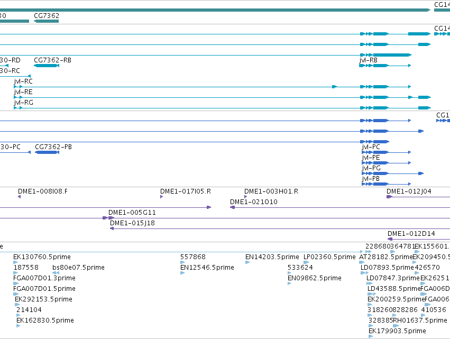Click the 30-RD transcript label

[10, 60]
